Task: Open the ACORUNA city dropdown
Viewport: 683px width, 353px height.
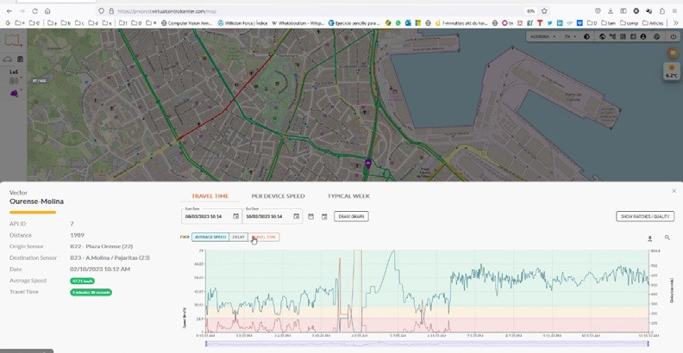Action: 542,37
